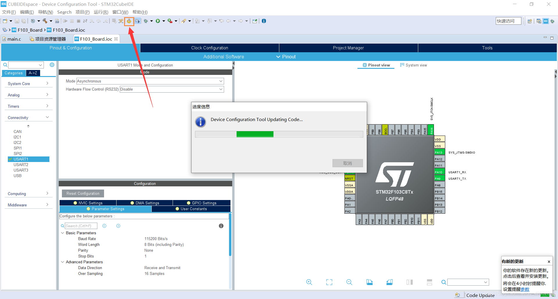The width and height of the screenshot is (558, 299).
Task: Click pin PA10 on the chip
Action: pos(439,172)
